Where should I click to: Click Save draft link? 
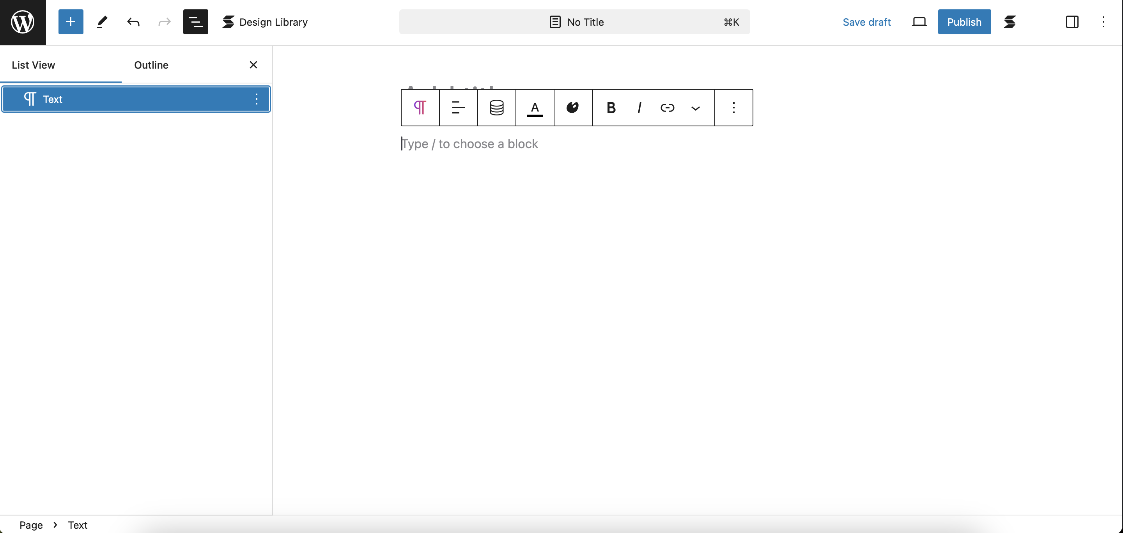(x=866, y=22)
